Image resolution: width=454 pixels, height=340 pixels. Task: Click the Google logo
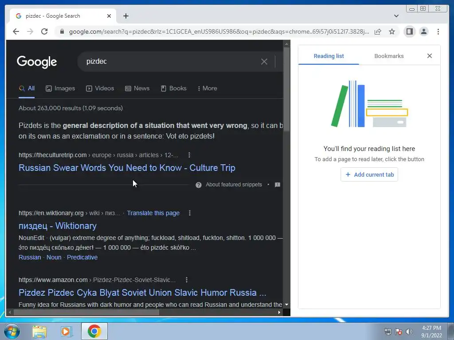point(37,62)
